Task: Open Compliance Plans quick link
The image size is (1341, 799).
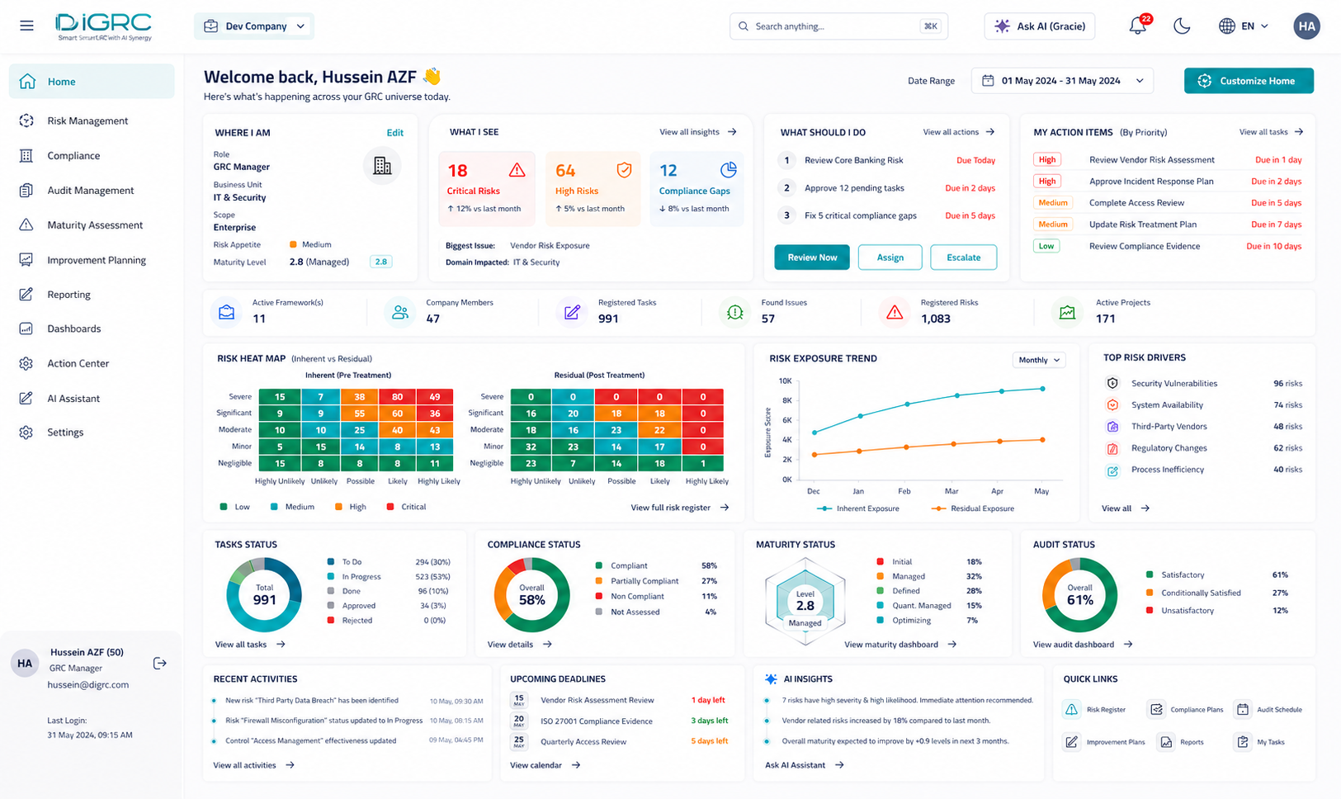Action: (x=1186, y=709)
